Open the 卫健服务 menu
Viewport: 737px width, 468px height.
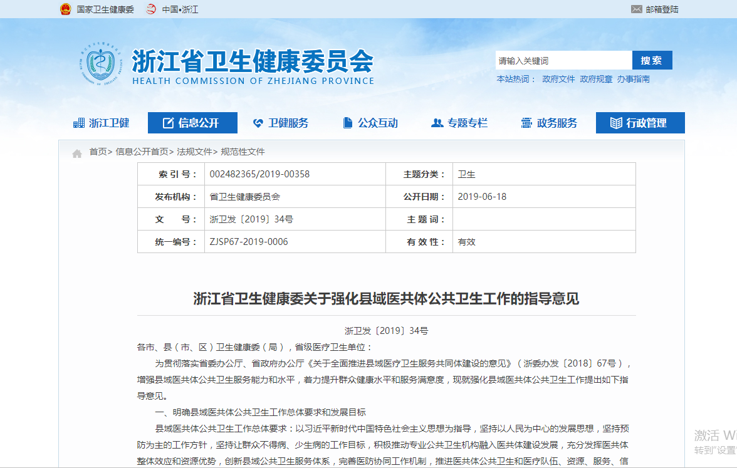pyautogui.click(x=282, y=123)
